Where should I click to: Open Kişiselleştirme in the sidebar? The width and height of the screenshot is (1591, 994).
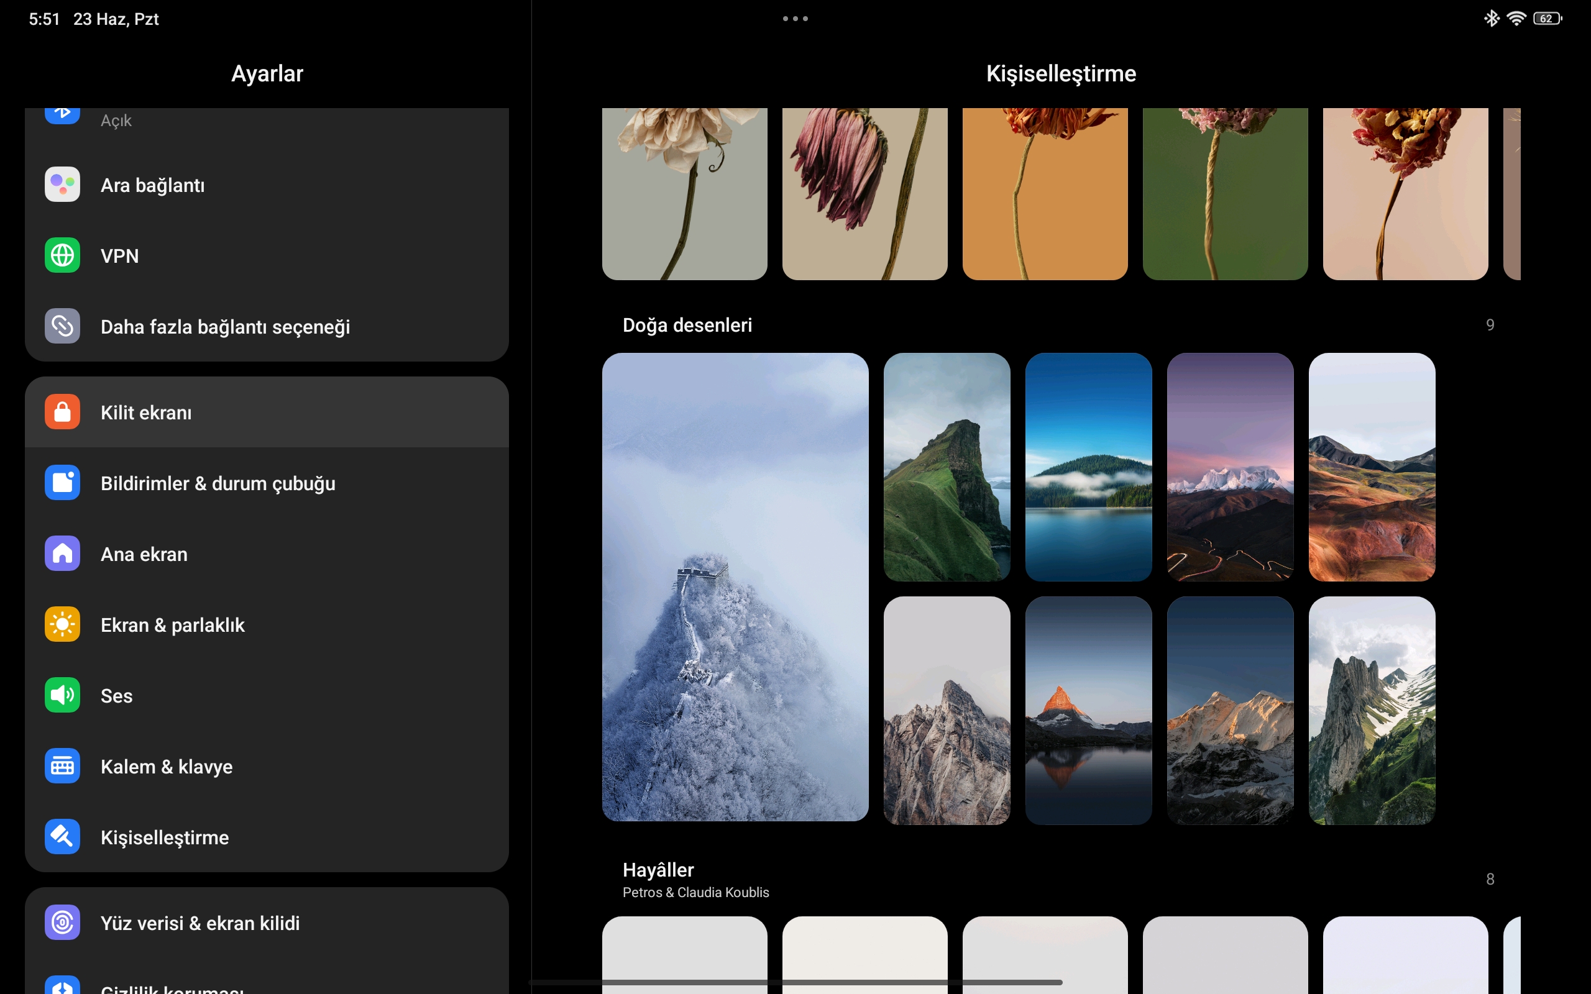[267, 837]
